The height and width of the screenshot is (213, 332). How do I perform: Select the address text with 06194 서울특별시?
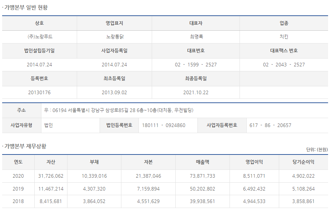(119, 110)
